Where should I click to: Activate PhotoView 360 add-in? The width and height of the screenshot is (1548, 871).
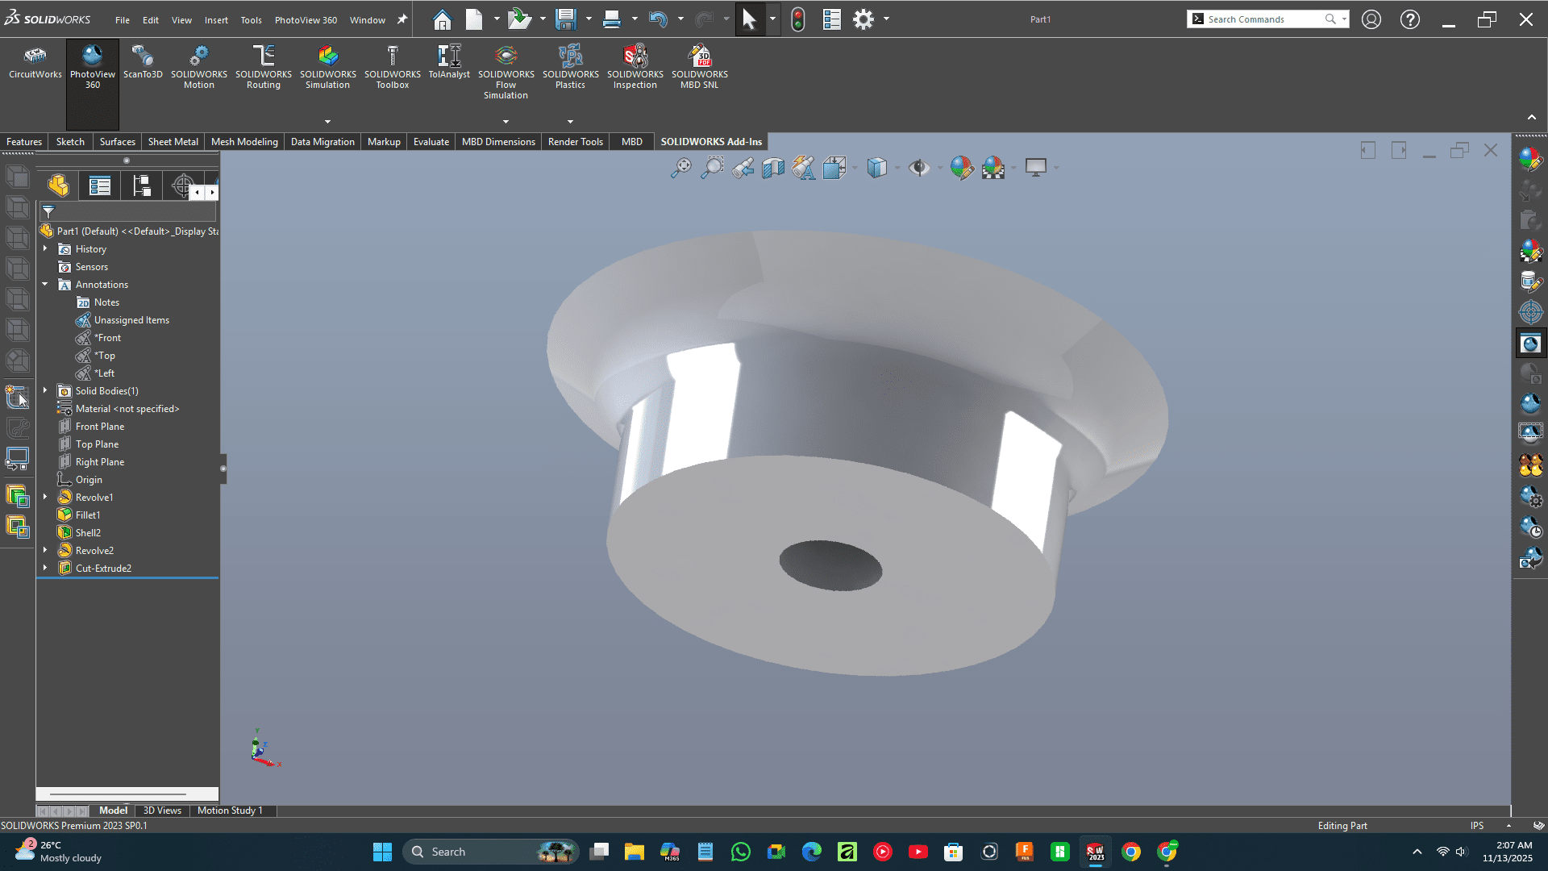point(92,66)
